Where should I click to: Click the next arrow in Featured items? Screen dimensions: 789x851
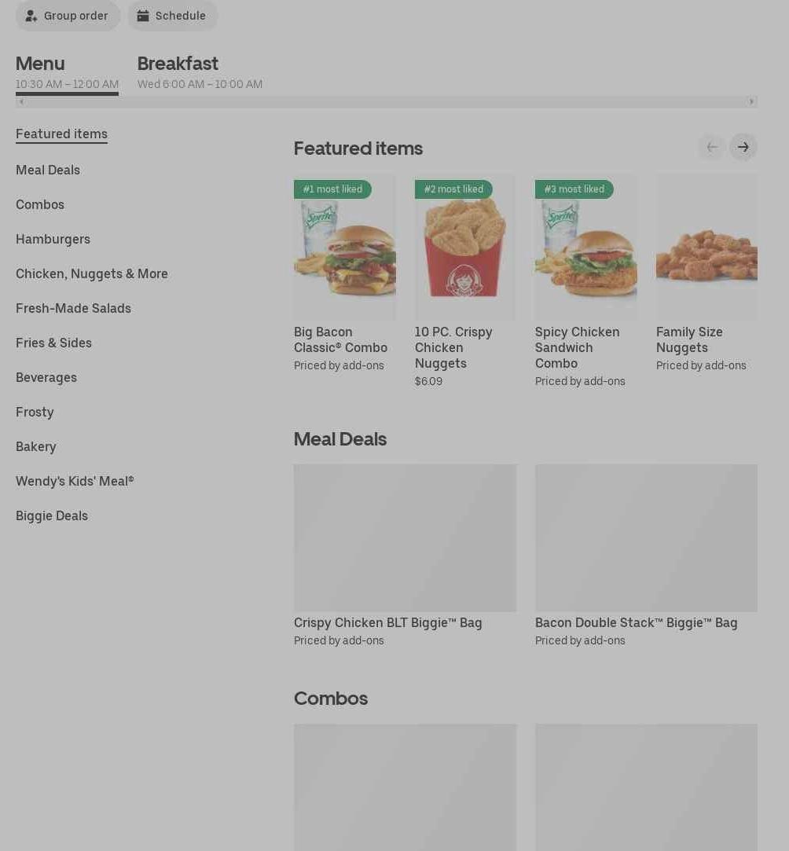(x=743, y=147)
